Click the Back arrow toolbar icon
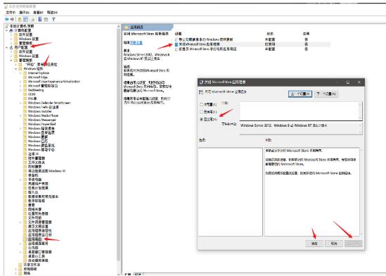 pos(6,19)
